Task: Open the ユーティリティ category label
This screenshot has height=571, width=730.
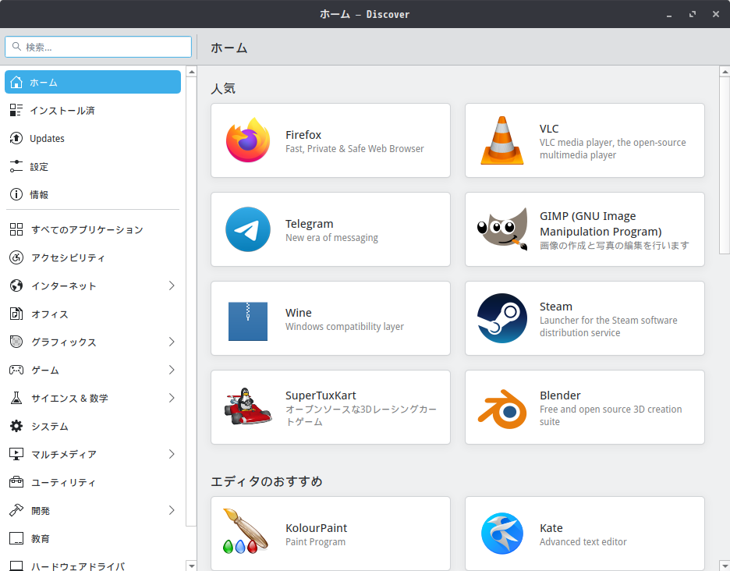Action: pyautogui.click(x=63, y=483)
